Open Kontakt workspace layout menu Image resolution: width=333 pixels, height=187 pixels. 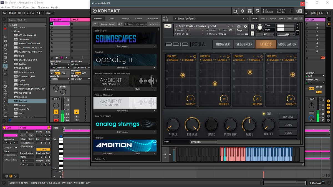(x=250, y=11)
